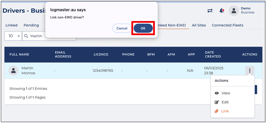Open the three-dot actions menu for Martin Monroe
The image size is (266, 123).
pos(250,71)
